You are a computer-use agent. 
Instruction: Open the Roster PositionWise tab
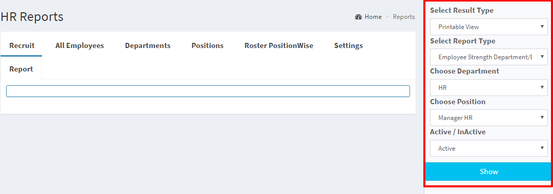tap(279, 45)
